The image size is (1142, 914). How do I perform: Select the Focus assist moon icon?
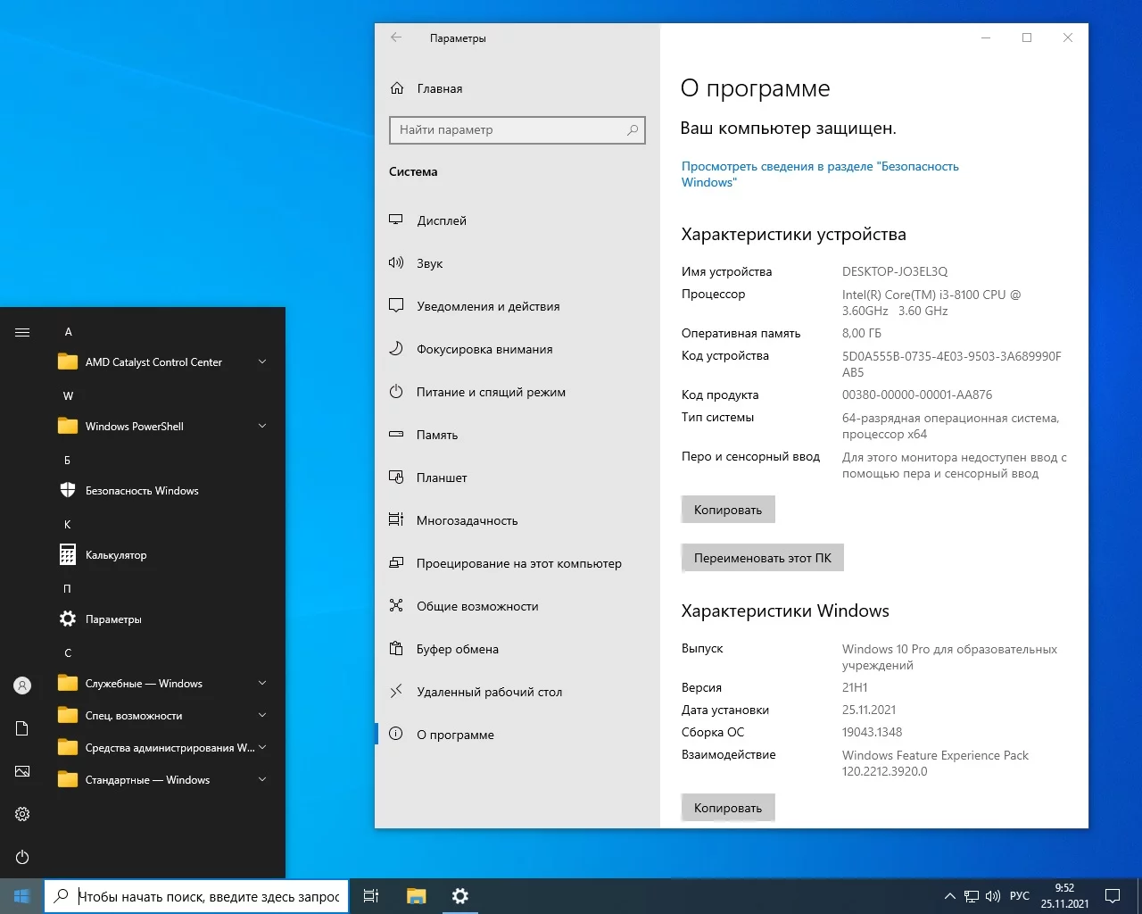[396, 348]
